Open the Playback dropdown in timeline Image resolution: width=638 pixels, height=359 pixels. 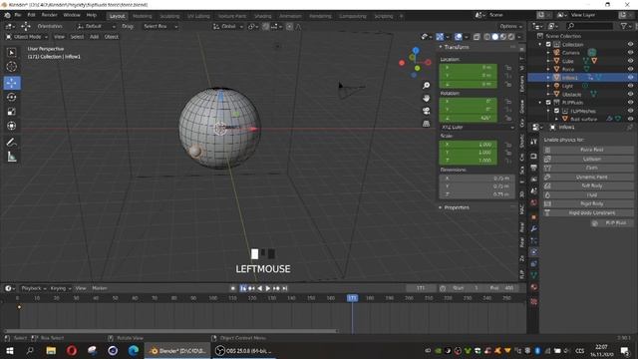[x=33, y=288]
